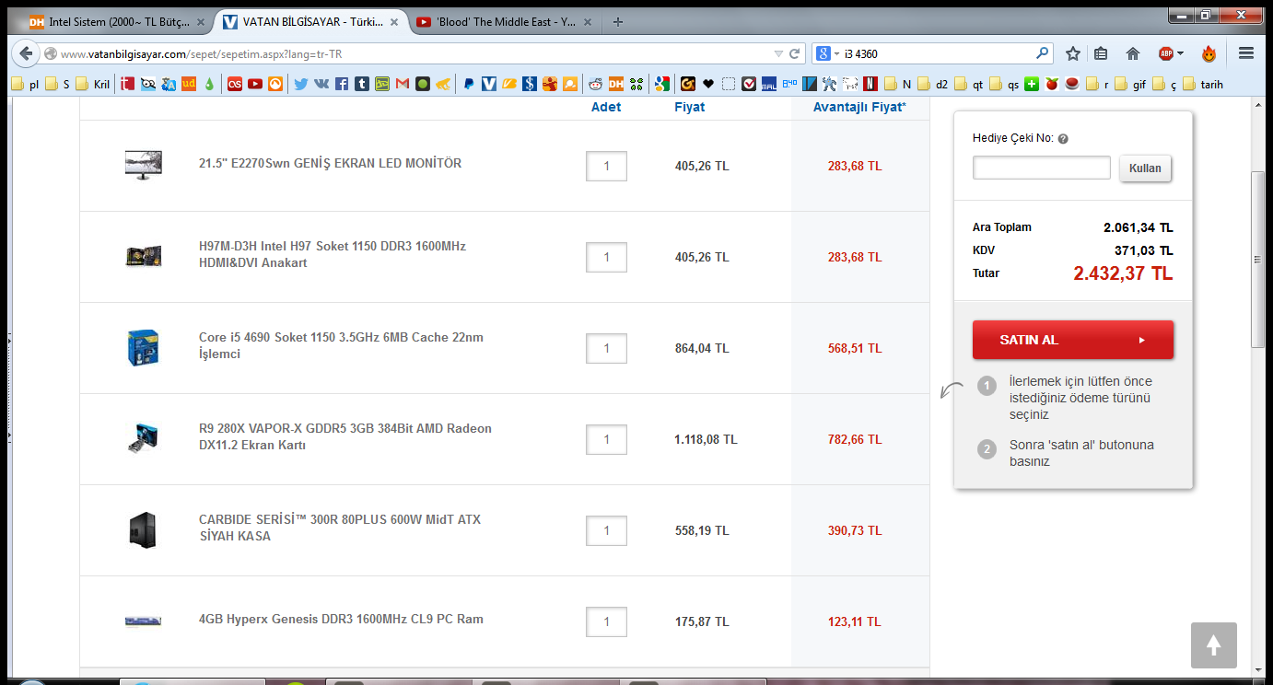Open the CARBIDE 300R KASA product link
The height and width of the screenshot is (685, 1273).
pyautogui.click(x=340, y=528)
